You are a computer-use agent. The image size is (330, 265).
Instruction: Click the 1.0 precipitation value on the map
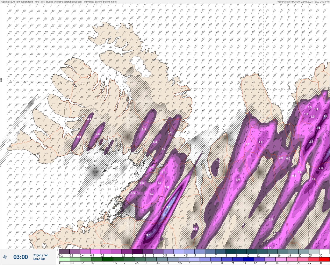(x=167, y=187)
